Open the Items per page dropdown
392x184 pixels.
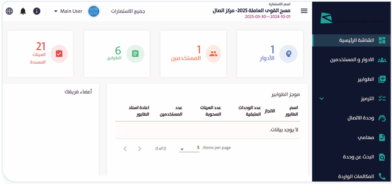[x=189, y=148]
